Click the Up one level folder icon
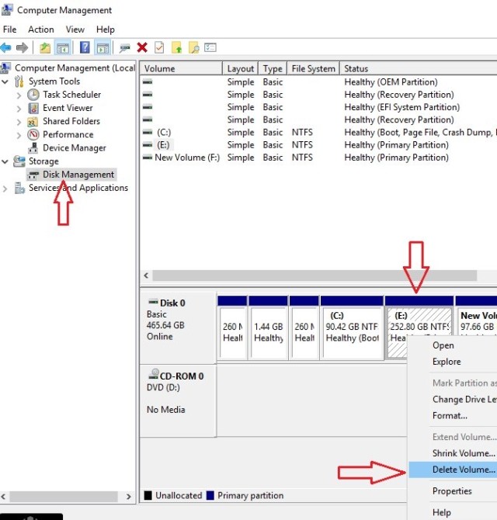The image size is (497, 520). pos(45,48)
